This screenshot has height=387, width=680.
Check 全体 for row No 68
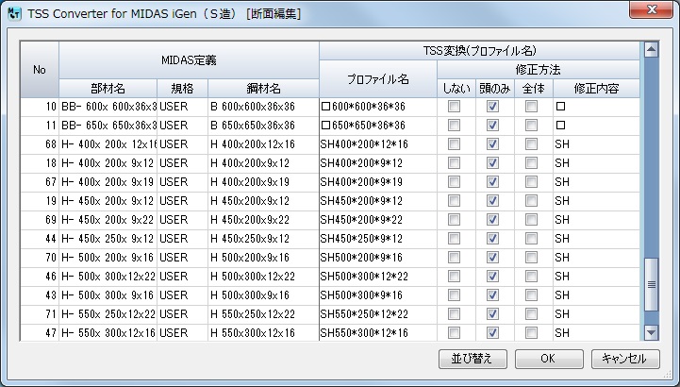(531, 144)
